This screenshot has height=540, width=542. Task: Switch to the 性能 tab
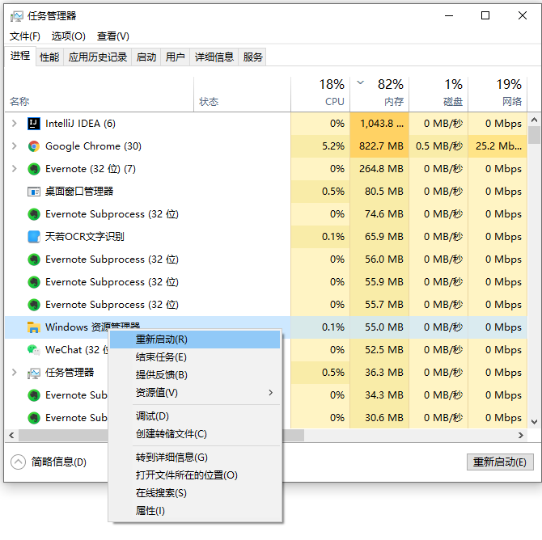pyautogui.click(x=49, y=57)
